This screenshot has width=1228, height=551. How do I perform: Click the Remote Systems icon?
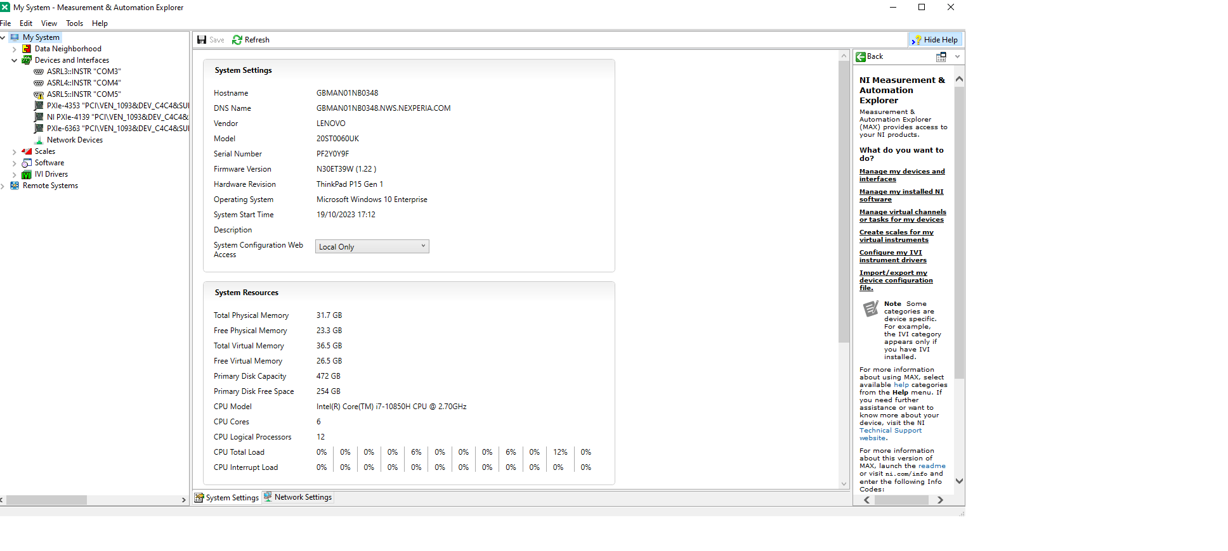tap(15, 186)
